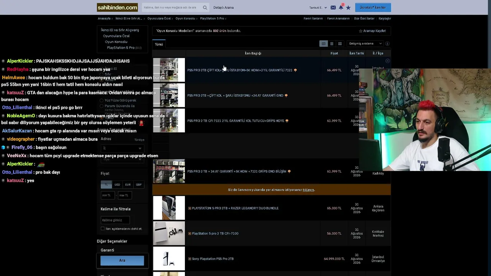491x276 pixels.
Task: Select Oyunculara Özel in category tree
Action: pos(116,36)
